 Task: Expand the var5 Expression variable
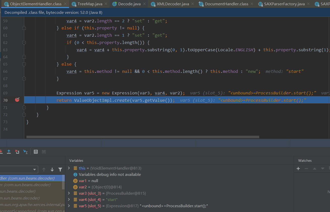pos(69,206)
